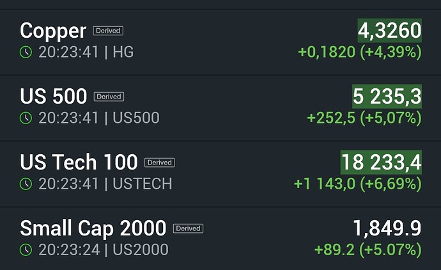
Task: Click the clock icon in the US Tech 100 row
Action: pyautogui.click(x=26, y=184)
